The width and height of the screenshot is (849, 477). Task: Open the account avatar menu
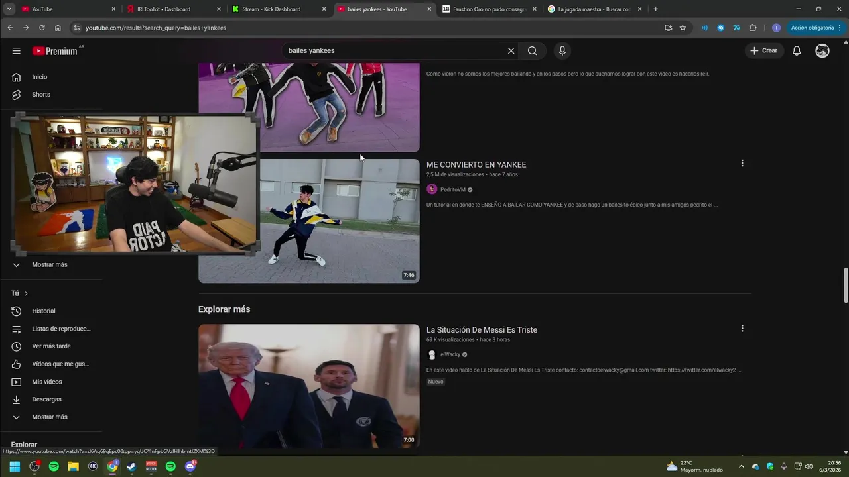[822, 51]
